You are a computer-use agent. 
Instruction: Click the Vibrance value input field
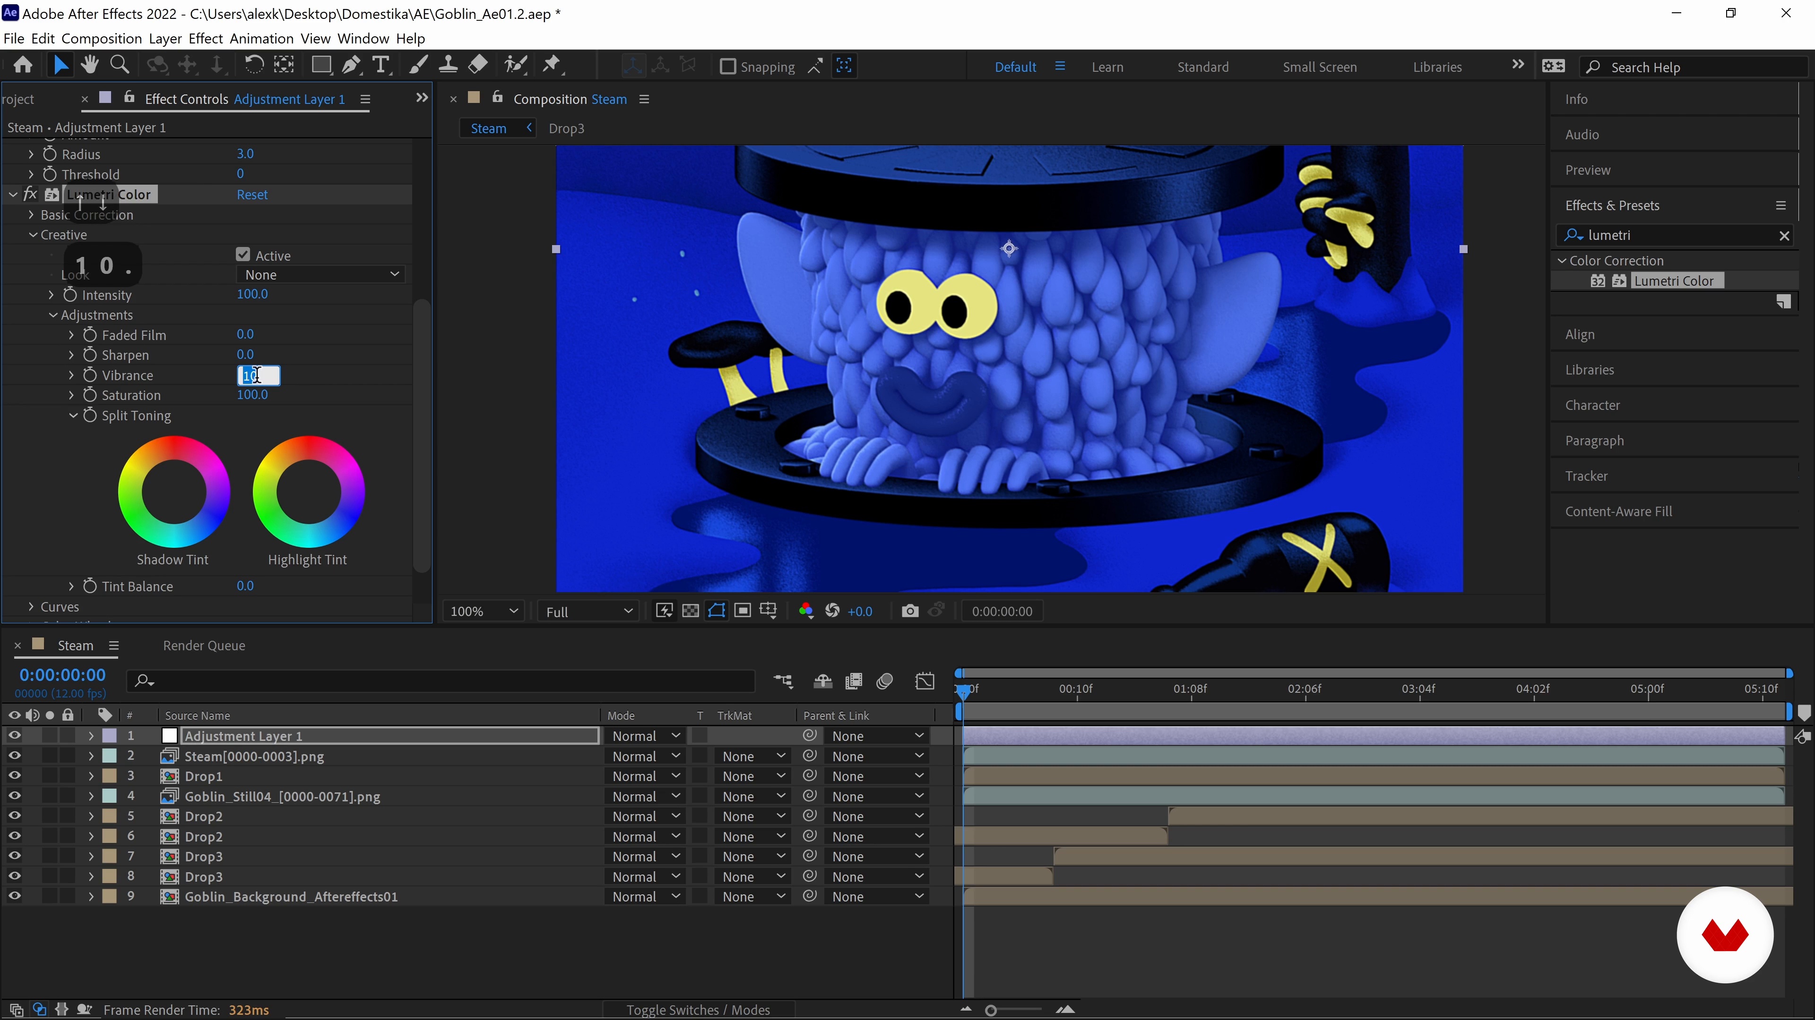click(259, 375)
